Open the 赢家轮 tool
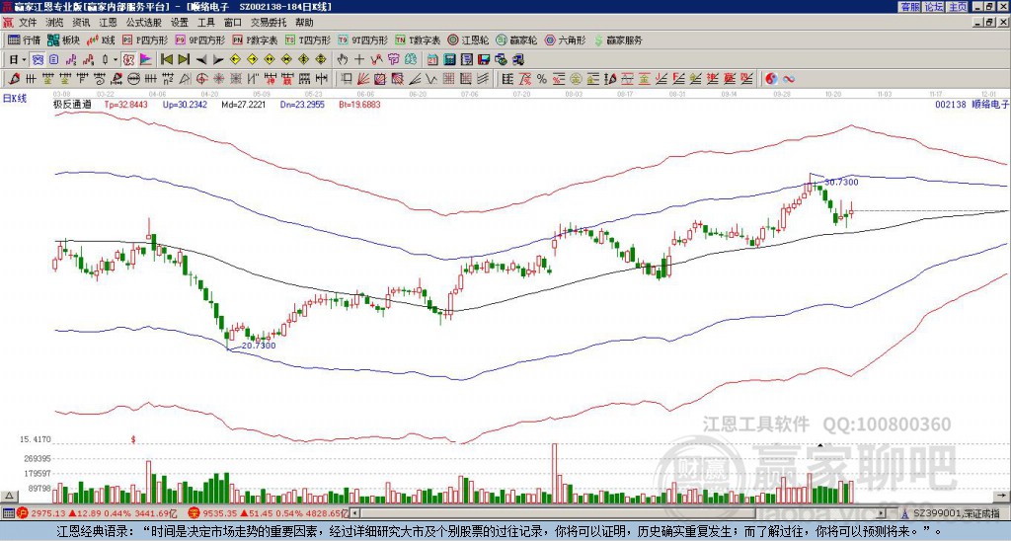Image resolution: width=1011 pixels, height=541 pixels. [x=516, y=39]
